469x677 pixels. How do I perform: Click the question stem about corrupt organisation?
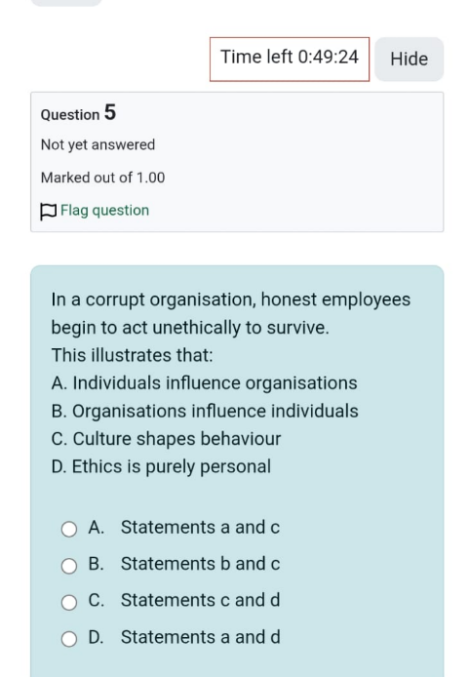(231, 313)
